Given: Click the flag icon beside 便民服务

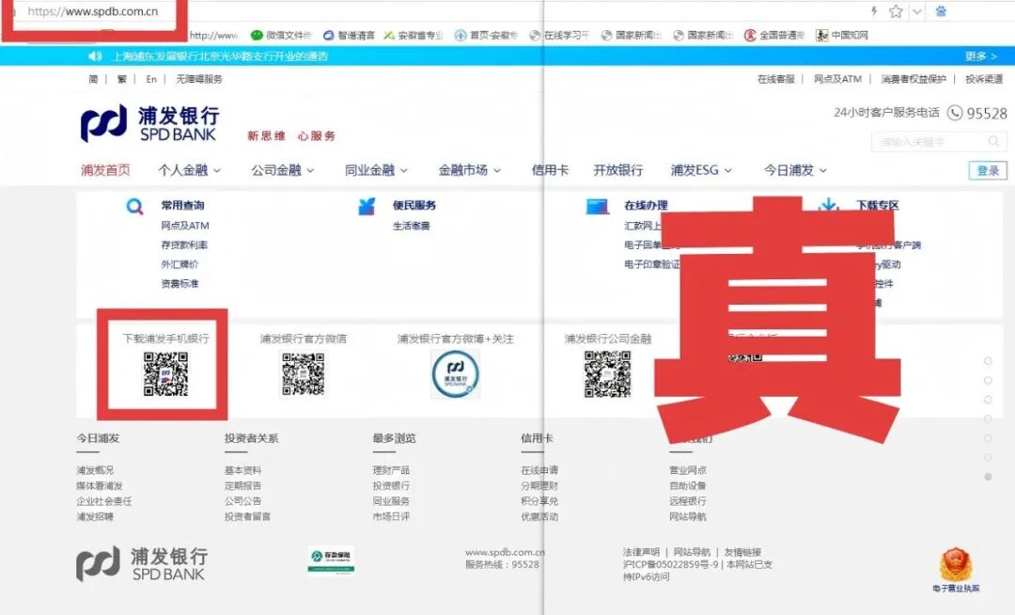Looking at the screenshot, I should click(x=368, y=205).
